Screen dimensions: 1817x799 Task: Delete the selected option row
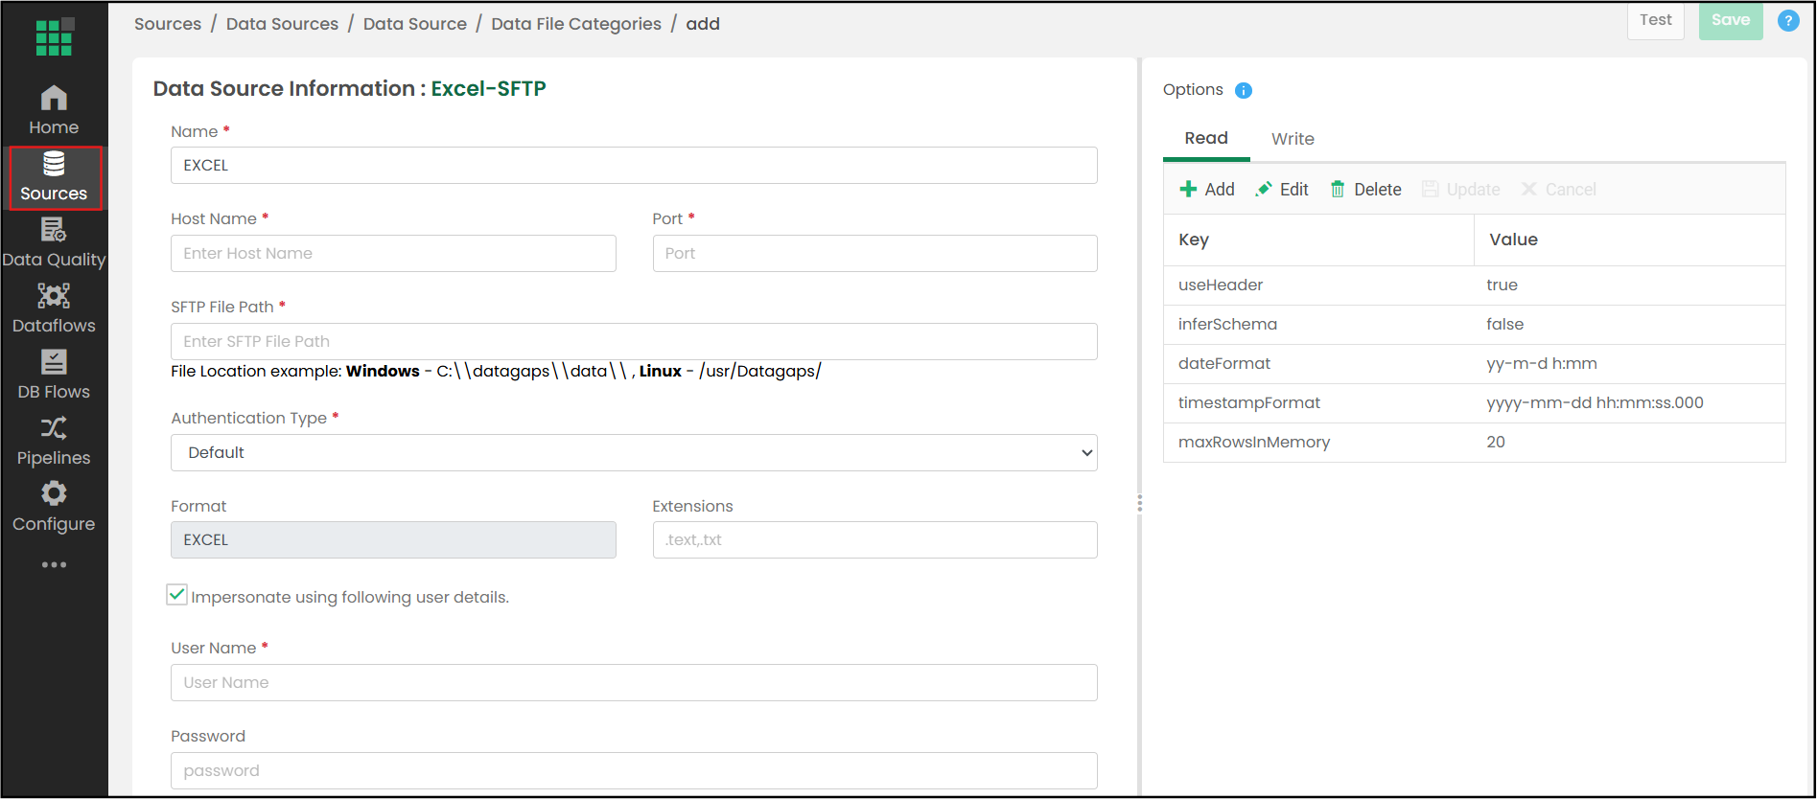tap(1365, 190)
